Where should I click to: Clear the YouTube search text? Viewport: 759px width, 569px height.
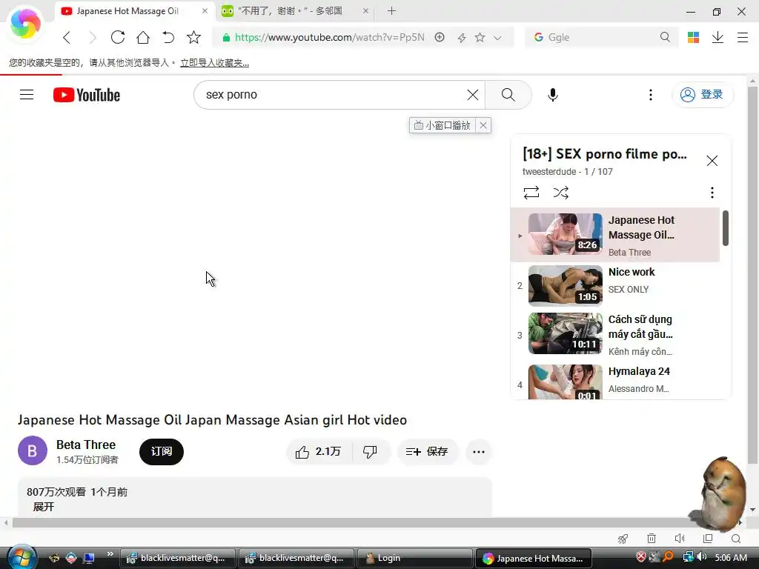(x=473, y=95)
